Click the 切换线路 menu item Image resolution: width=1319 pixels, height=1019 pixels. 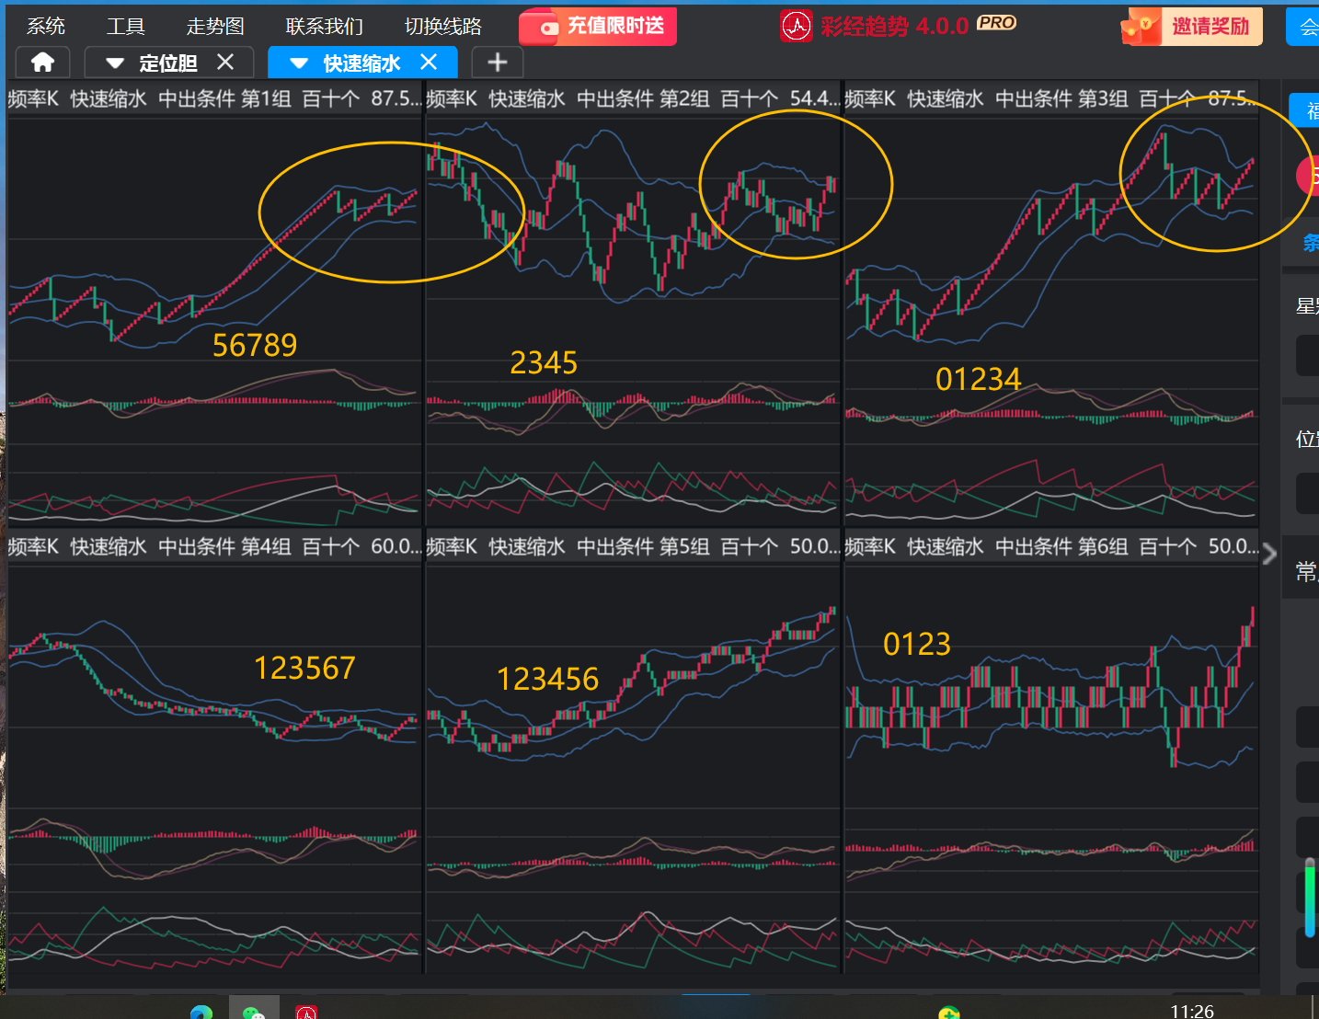point(443,26)
